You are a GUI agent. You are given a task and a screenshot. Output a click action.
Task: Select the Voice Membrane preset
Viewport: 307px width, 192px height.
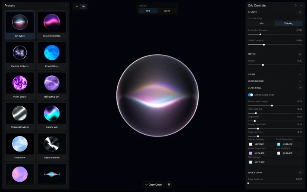pos(52,25)
